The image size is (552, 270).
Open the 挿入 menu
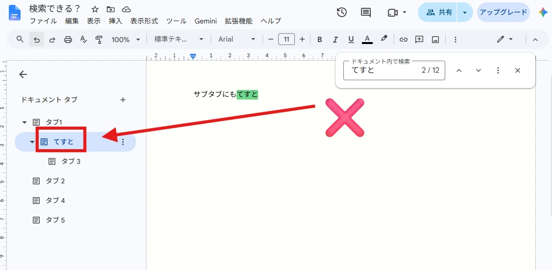[x=116, y=21]
